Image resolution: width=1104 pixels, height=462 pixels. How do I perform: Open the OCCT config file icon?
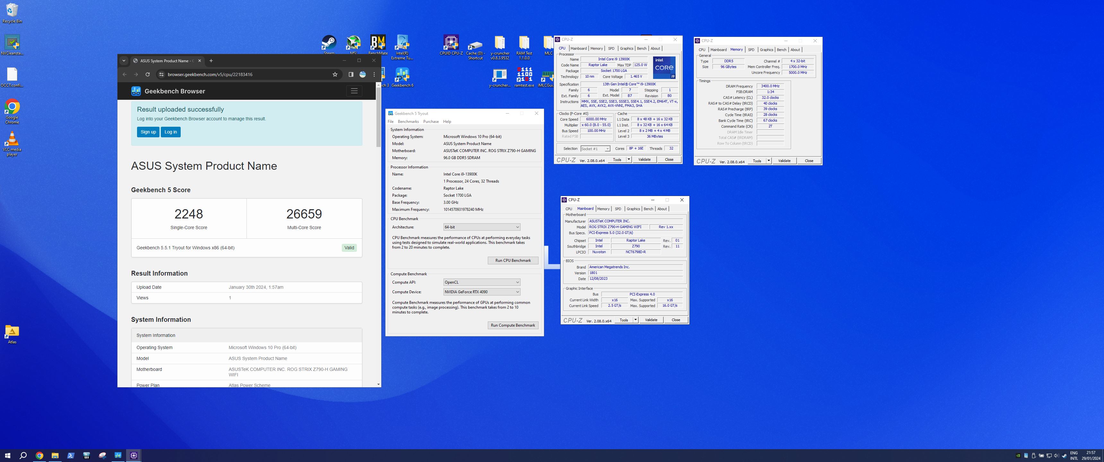pos(12,77)
